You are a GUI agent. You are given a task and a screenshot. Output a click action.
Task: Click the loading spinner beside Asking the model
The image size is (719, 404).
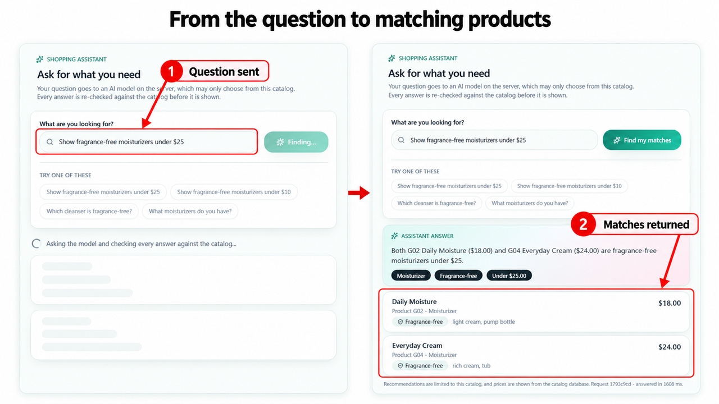(x=36, y=244)
